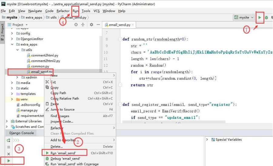The height and width of the screenshot is (166, 273).
Task: Click the Debug bug icon in toolbar
Action: click(x=266, y=18)
